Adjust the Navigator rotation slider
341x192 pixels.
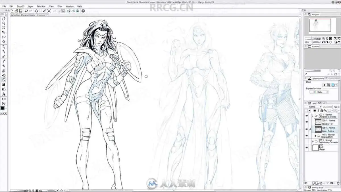[x=313, y=42]
